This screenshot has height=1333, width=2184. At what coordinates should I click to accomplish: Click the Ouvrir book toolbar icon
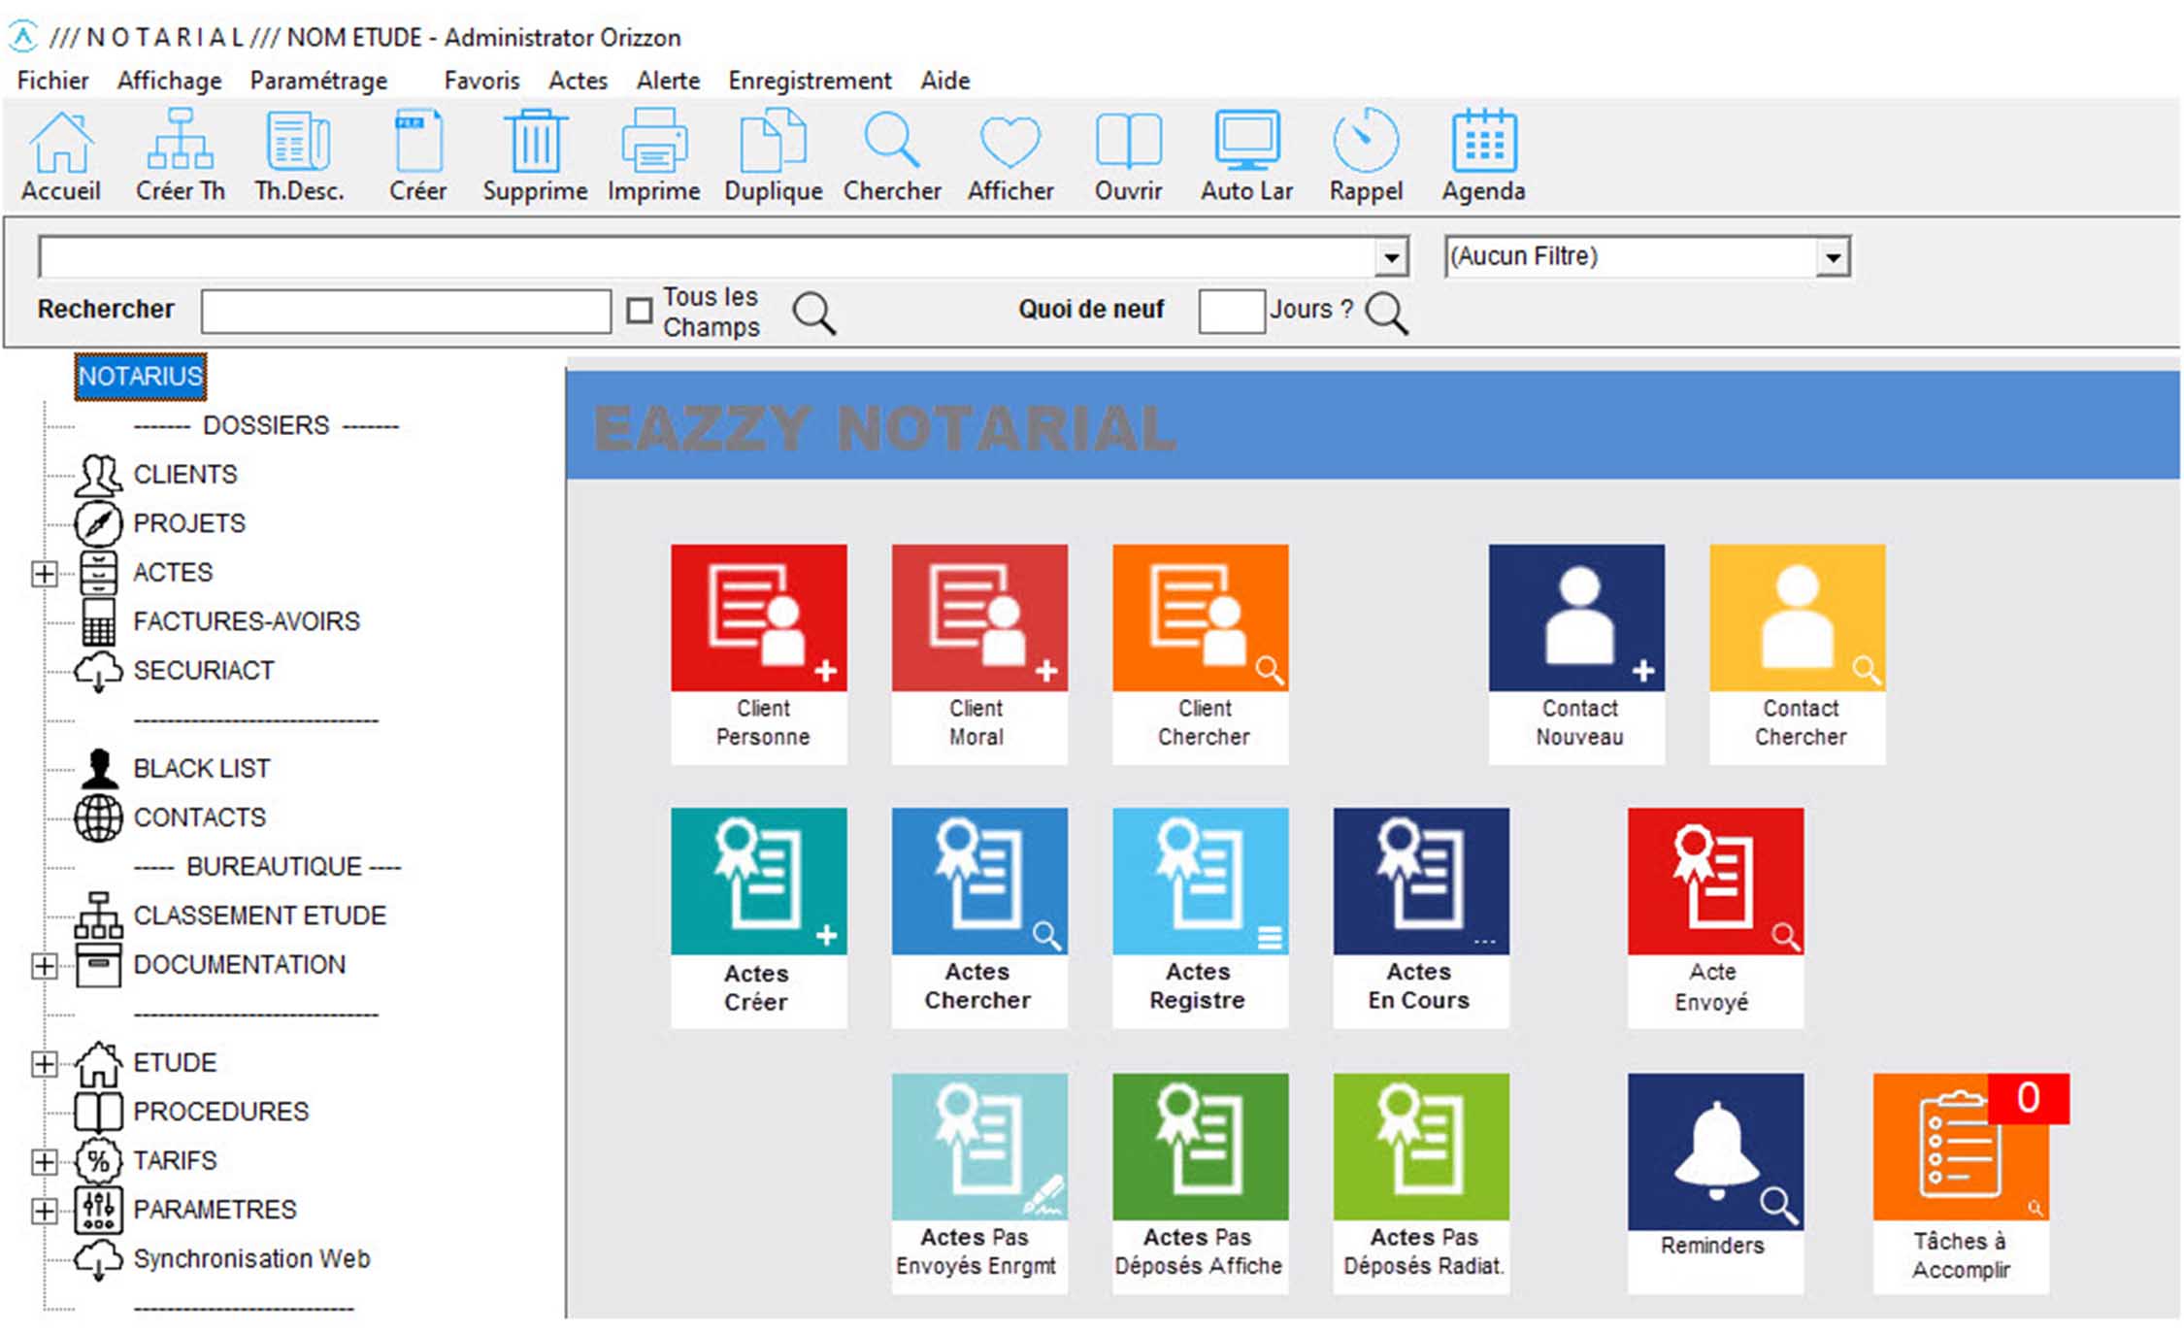click(x=1129, y=155)
